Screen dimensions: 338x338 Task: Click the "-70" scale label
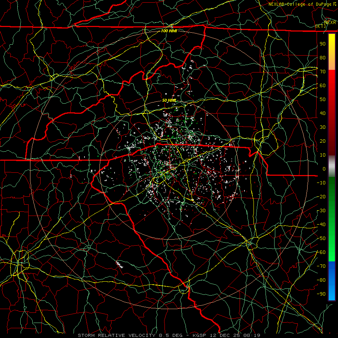pyautogui.click(x=321, y=266)
